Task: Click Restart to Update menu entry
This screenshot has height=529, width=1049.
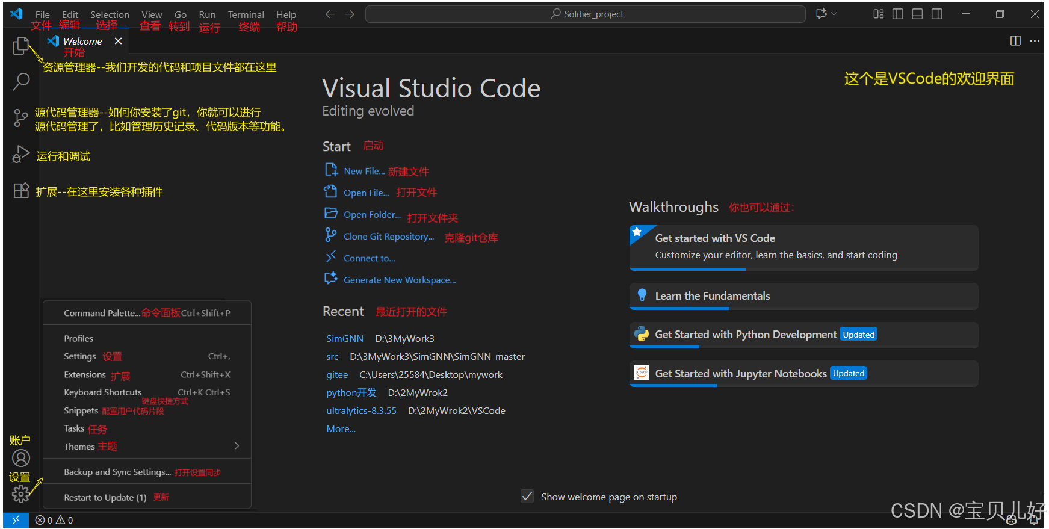Action: [147, 497]
